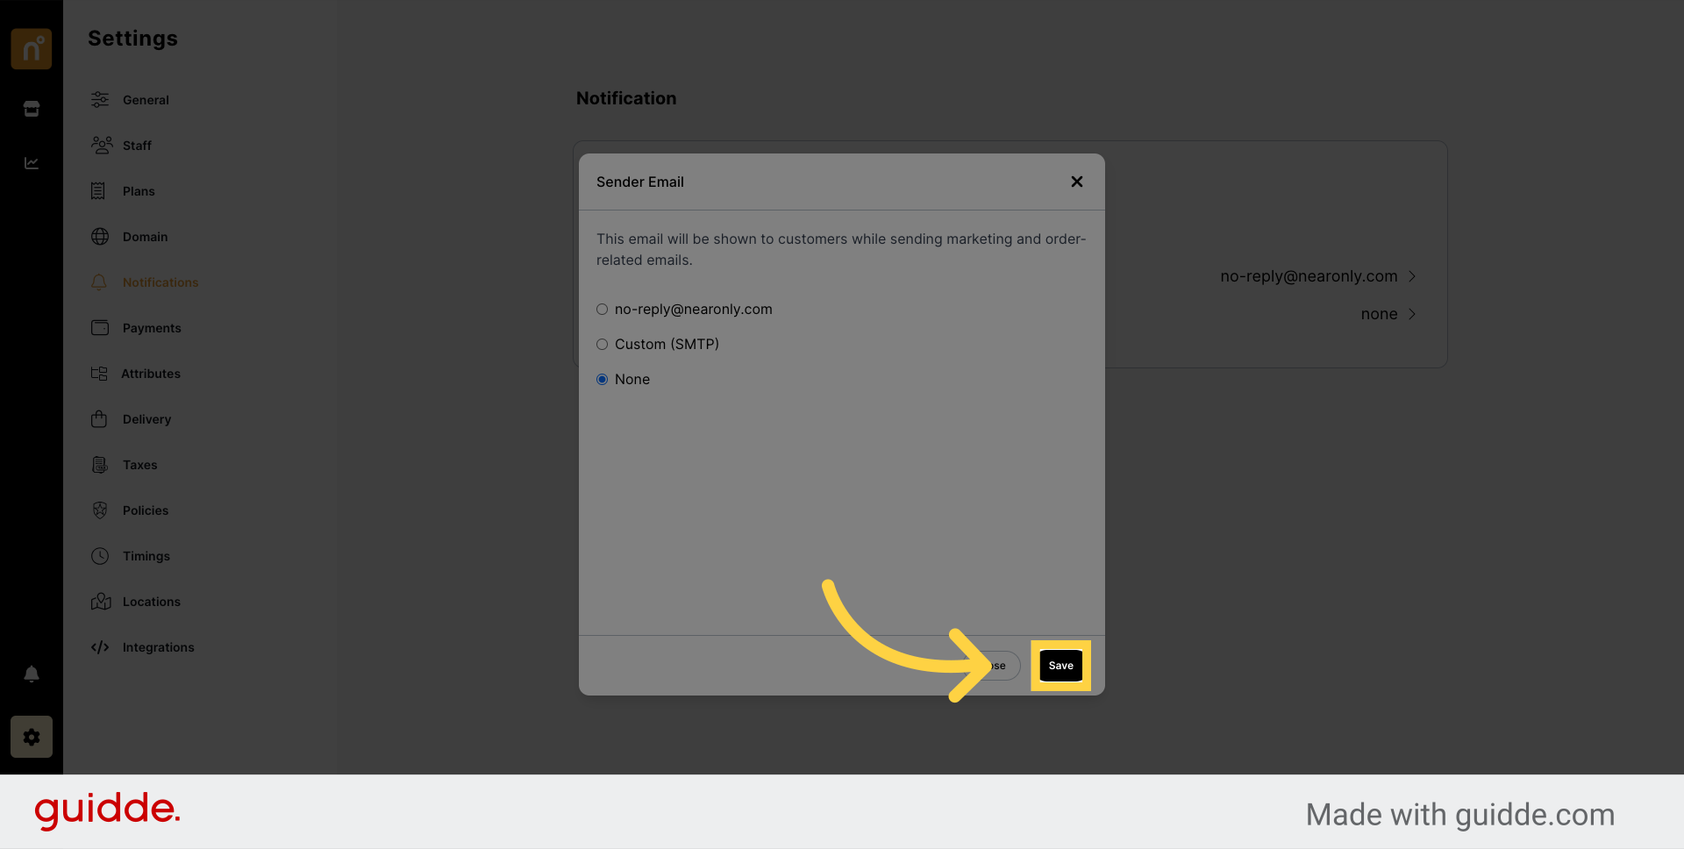Expand the none row chevron
The width and height of the screenshot is (1684, 849).
(1412, 314)
